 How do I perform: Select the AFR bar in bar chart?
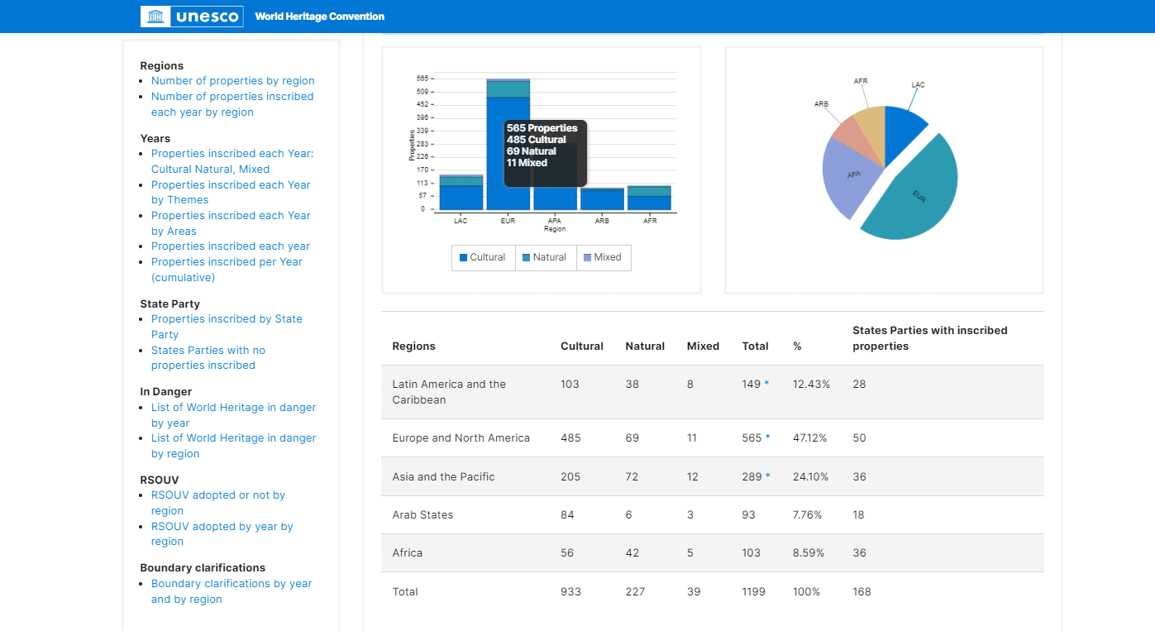coord(649,200)
